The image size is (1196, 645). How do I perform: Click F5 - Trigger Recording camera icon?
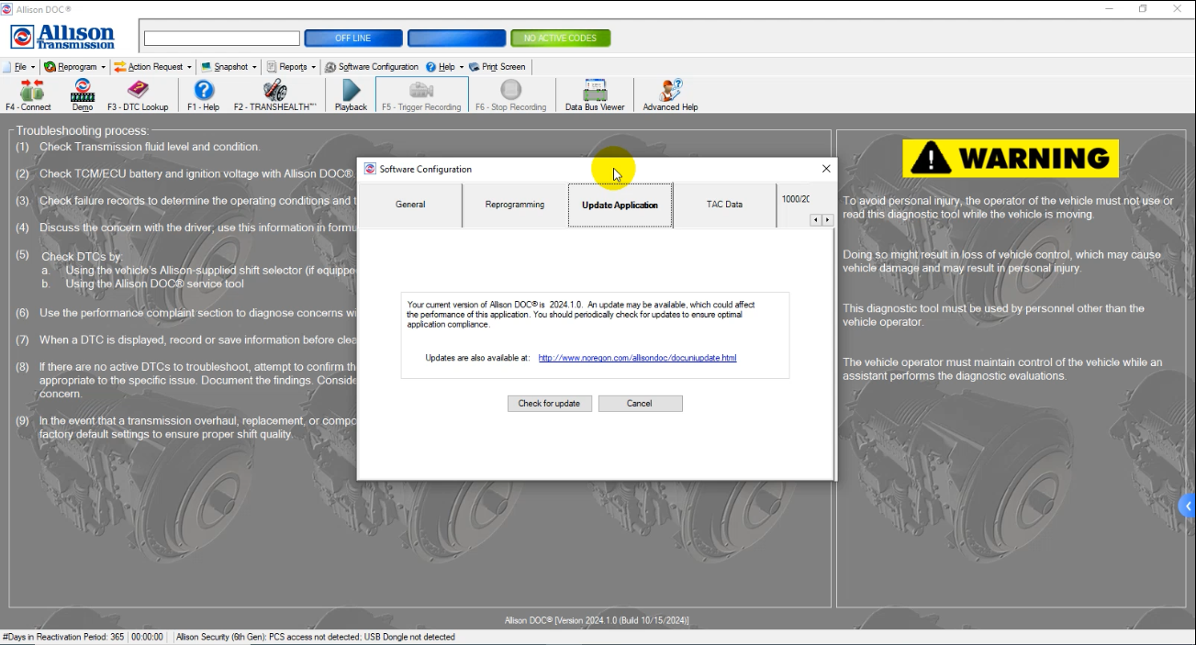pyautogui.click(x=421, y=95)
